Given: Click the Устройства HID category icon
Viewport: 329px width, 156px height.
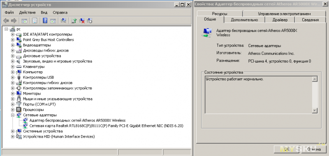Looking at the screenshot, I should [x=19, y=137].
